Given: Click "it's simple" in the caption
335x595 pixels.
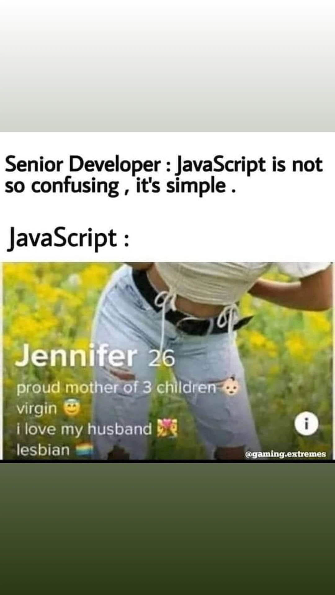Looking at the screenshot, I should point(181,186).
